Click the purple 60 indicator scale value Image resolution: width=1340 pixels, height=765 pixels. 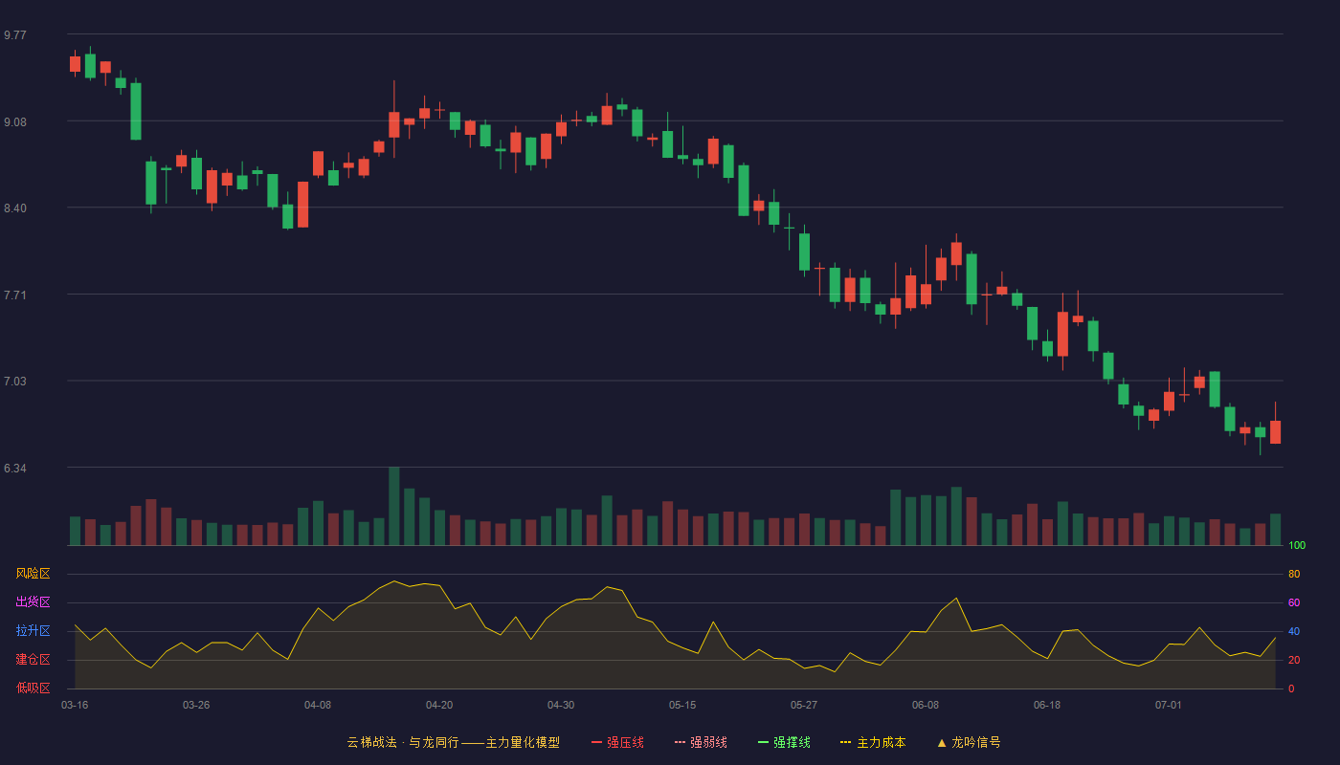(1294, 602)
